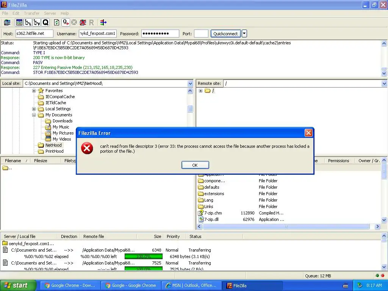The height and width of the screenshot is (291, 388).
Task: Disconnect from the current server
Action: point(83,22)
